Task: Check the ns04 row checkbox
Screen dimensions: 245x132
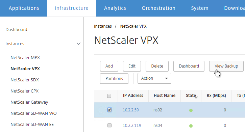Action: (109, 125)
